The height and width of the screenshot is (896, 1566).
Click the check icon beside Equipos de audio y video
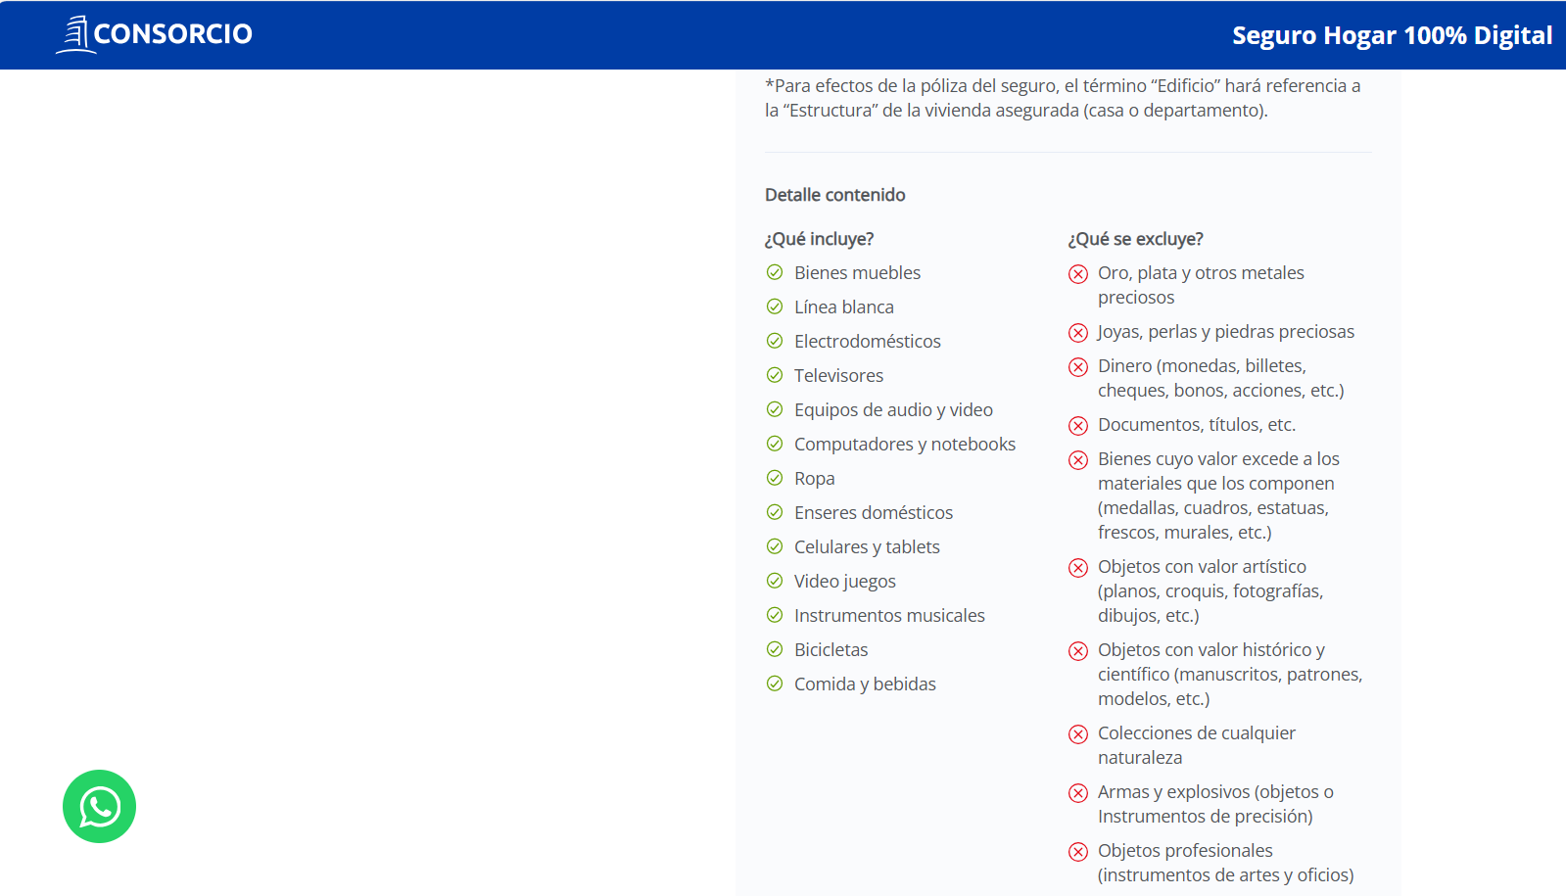(x=775, y=409)
